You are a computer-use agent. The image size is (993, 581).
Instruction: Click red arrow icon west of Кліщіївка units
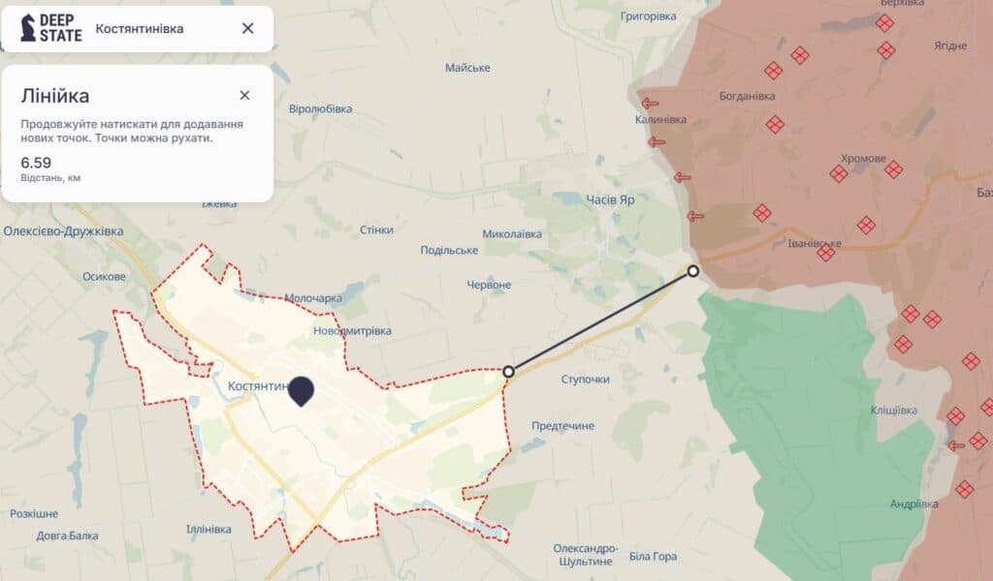coord(956,445)
